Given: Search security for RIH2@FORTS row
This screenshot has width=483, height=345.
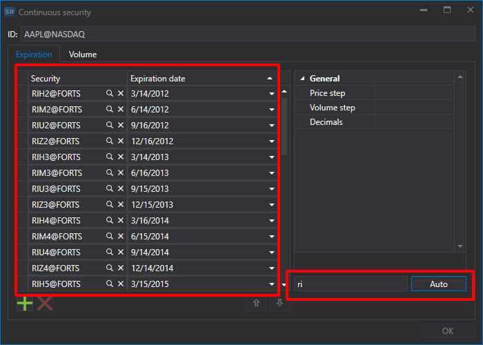Looking at the screenshot, I should (109, 93).
